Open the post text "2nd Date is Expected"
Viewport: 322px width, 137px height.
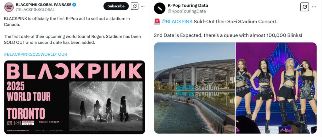[x=228, y=35]
